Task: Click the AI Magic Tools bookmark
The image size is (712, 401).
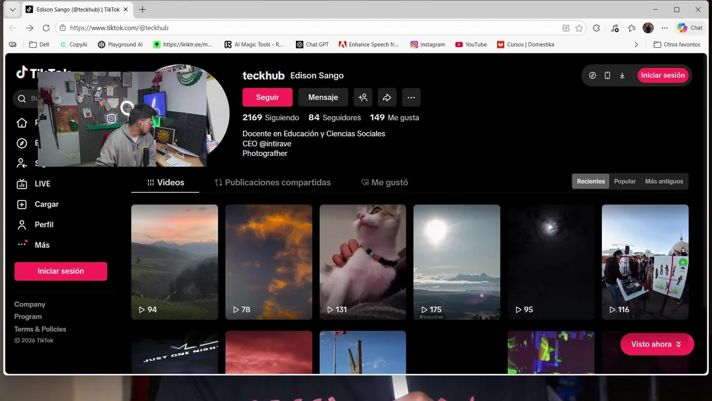Action: pyautogui.click(x=254, y=45)
